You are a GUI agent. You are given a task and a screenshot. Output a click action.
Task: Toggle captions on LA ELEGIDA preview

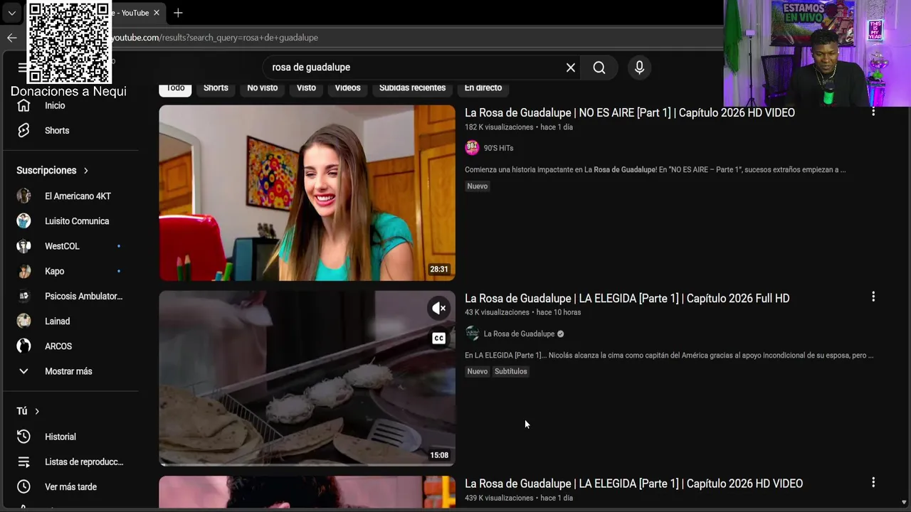coord(439,338)
